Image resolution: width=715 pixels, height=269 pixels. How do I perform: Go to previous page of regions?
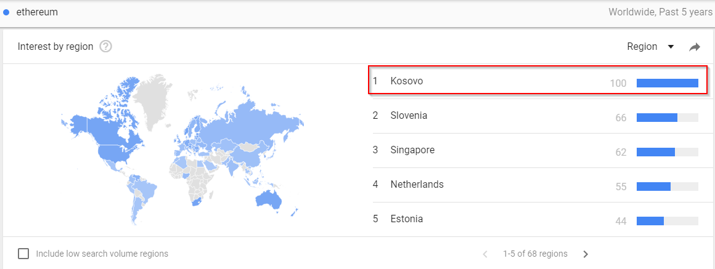click(485, 254)
